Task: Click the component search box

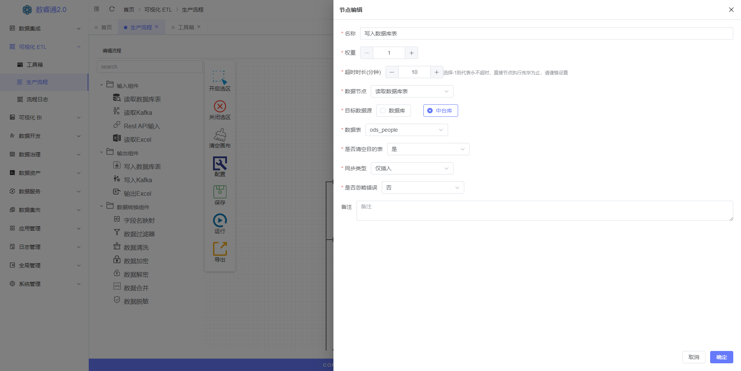Action: point(150,67)
